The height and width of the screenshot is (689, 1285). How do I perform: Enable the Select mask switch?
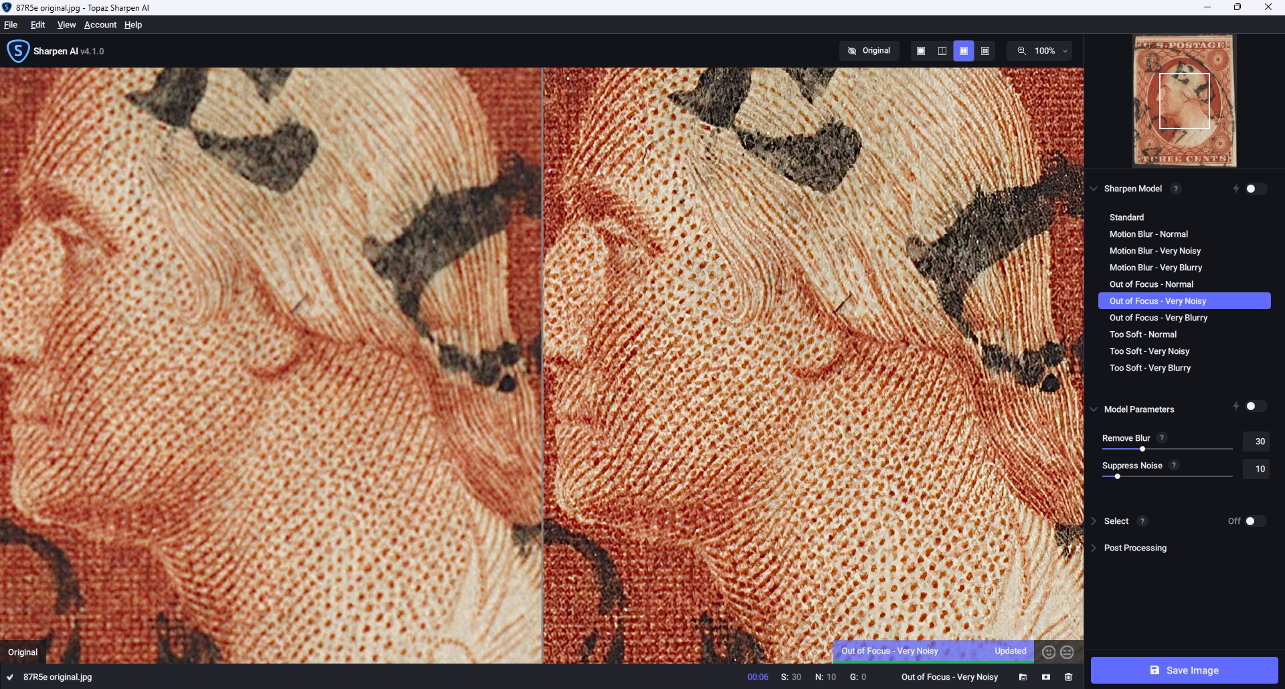(x=1256, y=521)
